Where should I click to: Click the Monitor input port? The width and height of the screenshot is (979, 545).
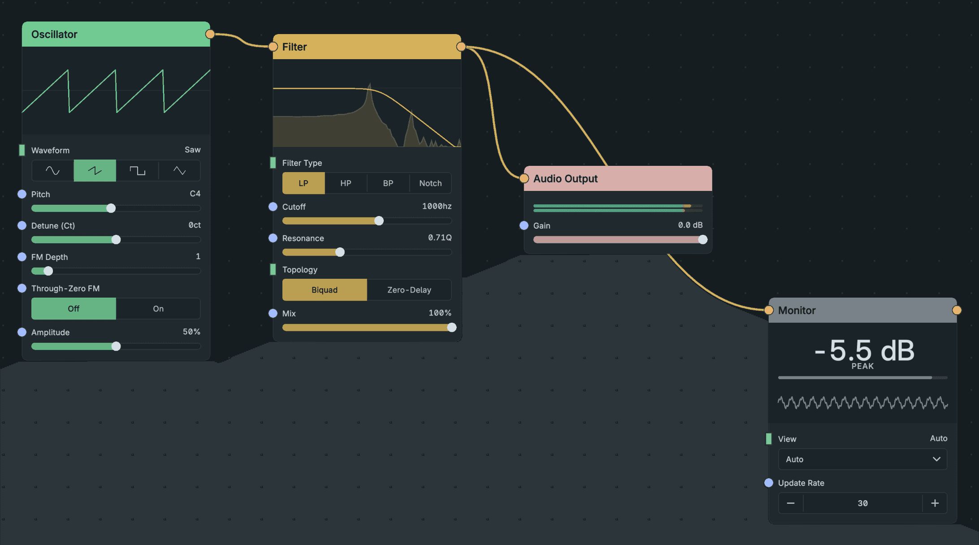[769, 310]
